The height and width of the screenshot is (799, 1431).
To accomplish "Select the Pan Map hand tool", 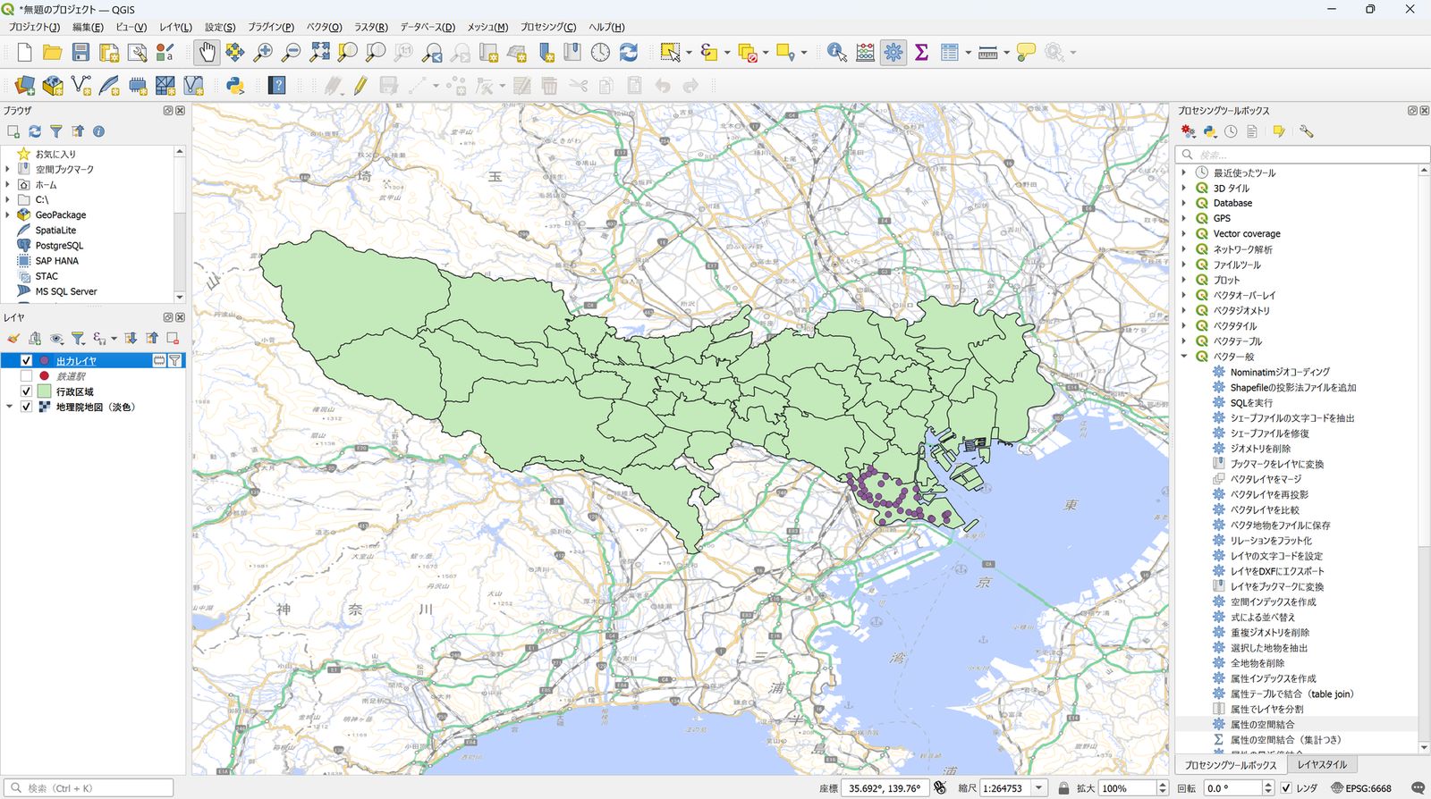I will tap(207, 53).
